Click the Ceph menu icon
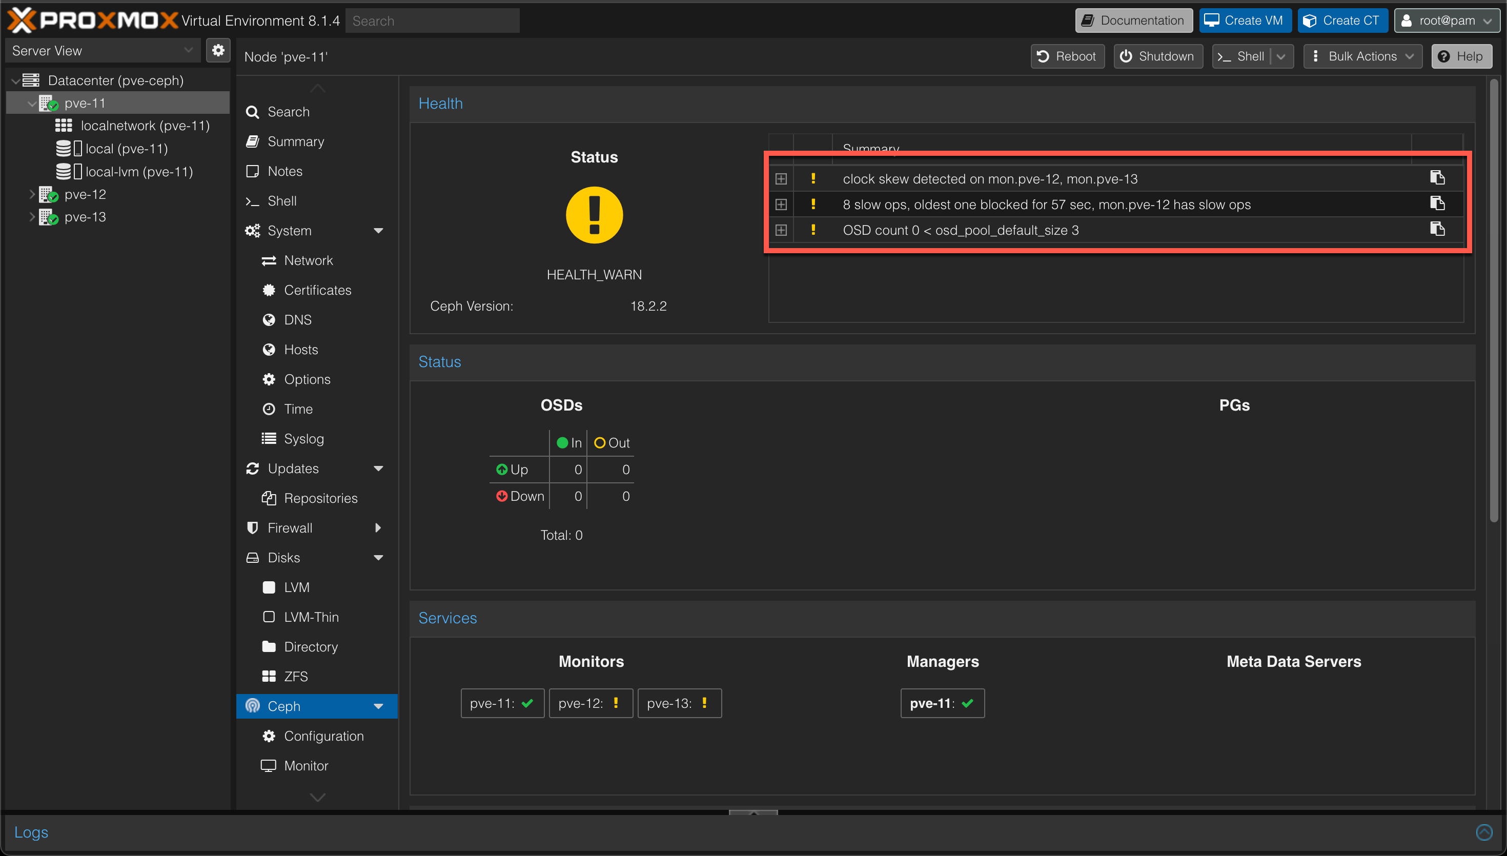The image size is (1507, 856). (x=253, y=706)
